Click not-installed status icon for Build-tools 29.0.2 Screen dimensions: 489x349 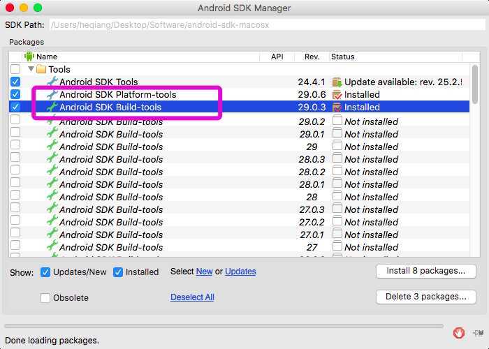click(x=337, y=121)
